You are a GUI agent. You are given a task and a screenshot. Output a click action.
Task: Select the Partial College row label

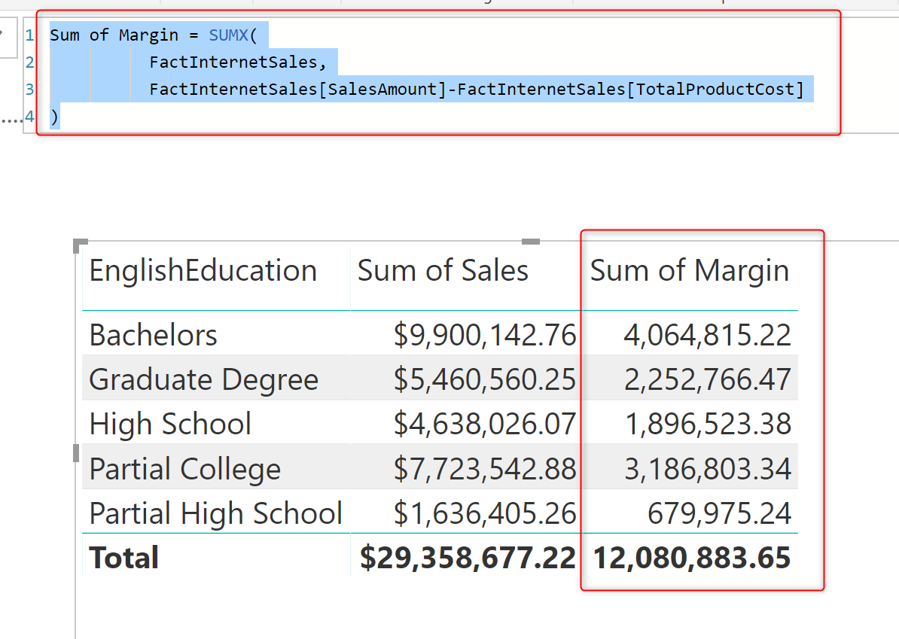point(184,469)
